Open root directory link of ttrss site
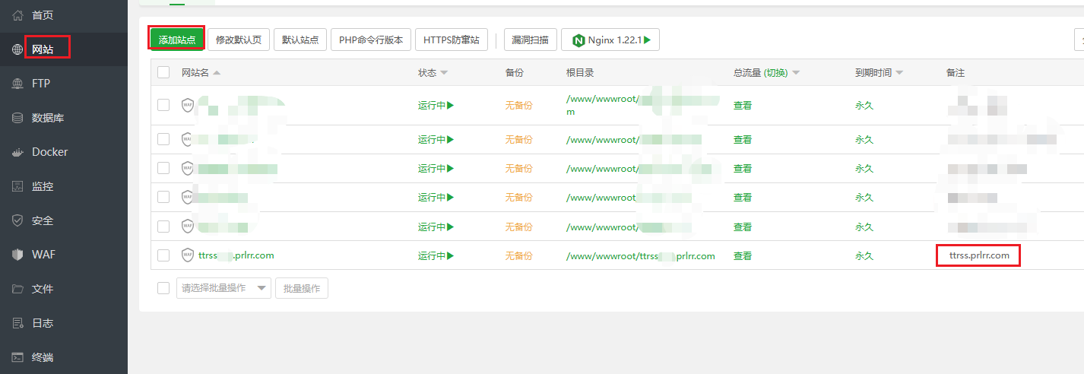Screen dimensions: 1084x374 point(640,255)
